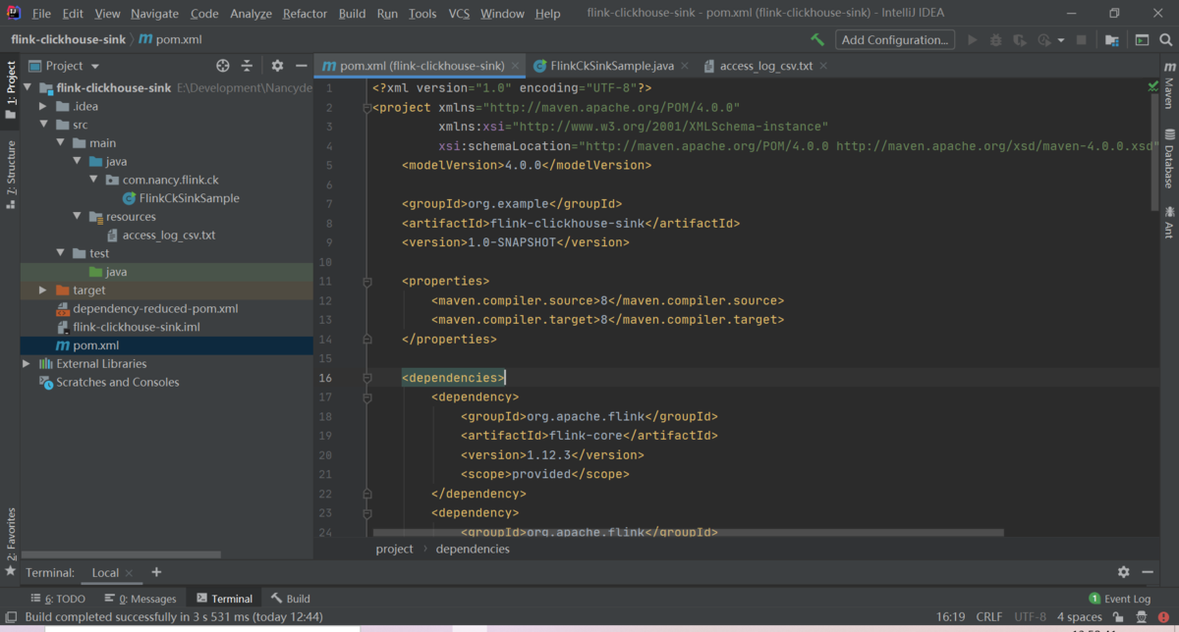Open the Analyze menu
Image resolution: width=1179 pixels, height=632 pixels.
[x=251, y=14]
